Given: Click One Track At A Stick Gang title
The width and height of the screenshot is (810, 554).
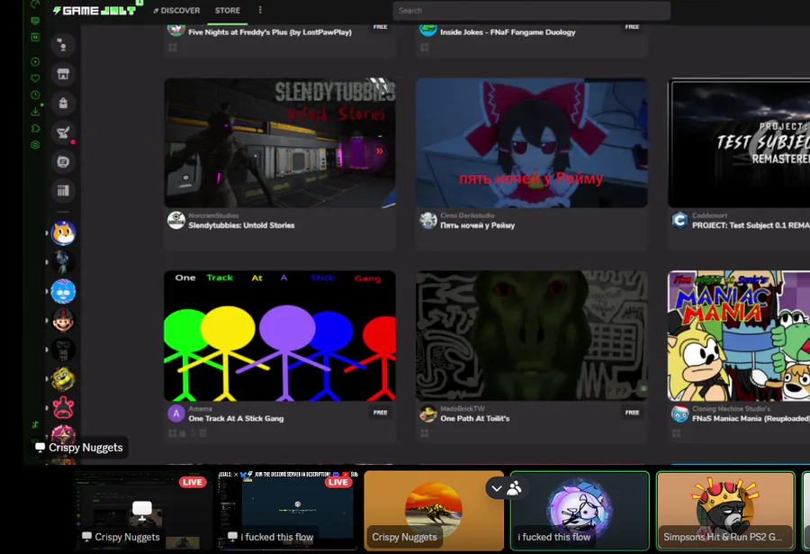Looking at the screenshot, I should (x=236, y=419).
